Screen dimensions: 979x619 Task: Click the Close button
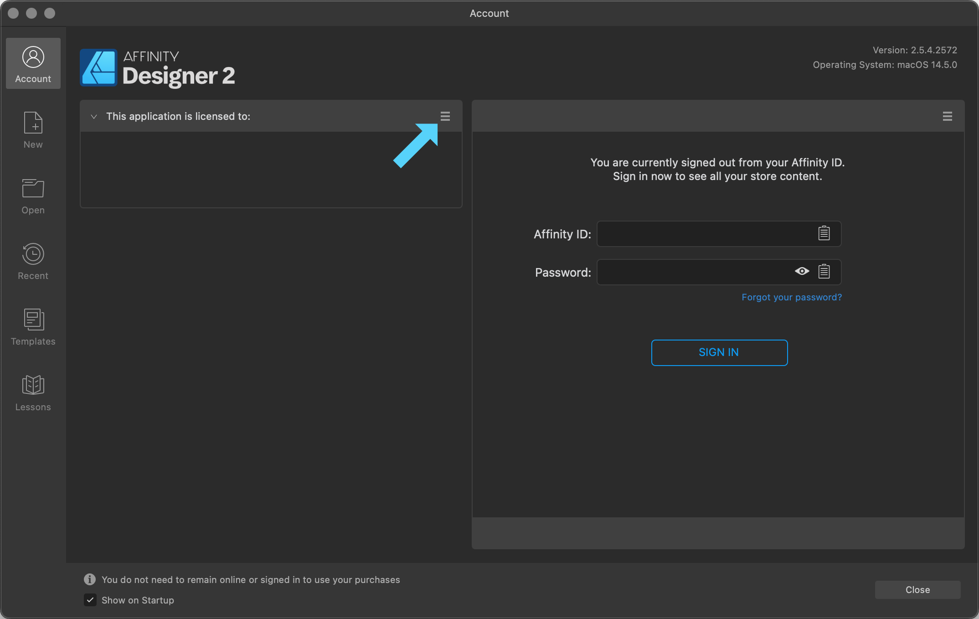[917, 590]
